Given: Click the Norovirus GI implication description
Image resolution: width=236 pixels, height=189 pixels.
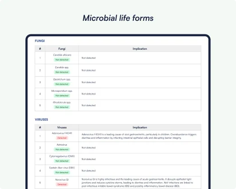Looking at the screenshot, I should coord(137,183).
